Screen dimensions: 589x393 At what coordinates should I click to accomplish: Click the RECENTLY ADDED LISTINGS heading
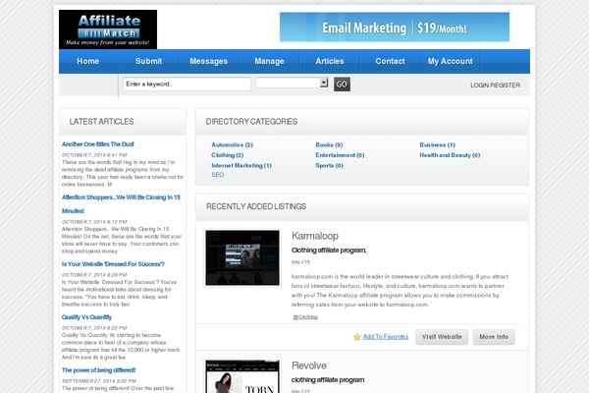tap(256, 206)
